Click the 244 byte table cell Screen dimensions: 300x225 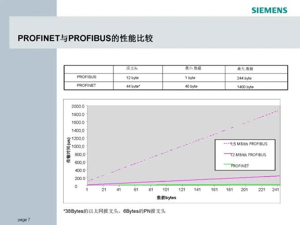coord(244,78)
